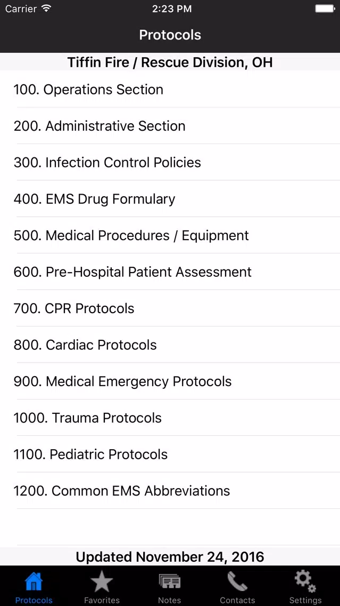Viewport: 340px width, 606px height.
Task: Open 800. Cardiac Protocols
Action: pyautogui.click(x=170, y=345)
